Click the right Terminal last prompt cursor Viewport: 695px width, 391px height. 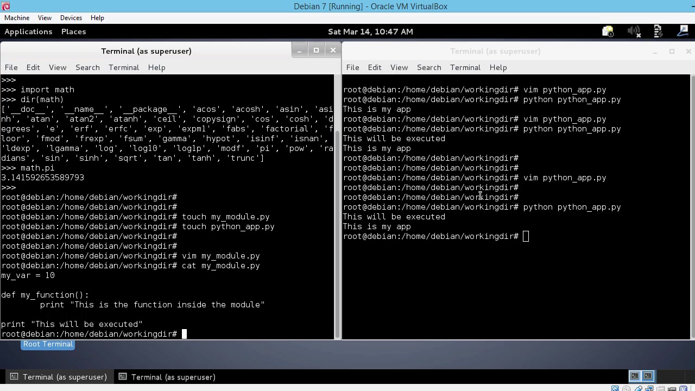[526, 236]
